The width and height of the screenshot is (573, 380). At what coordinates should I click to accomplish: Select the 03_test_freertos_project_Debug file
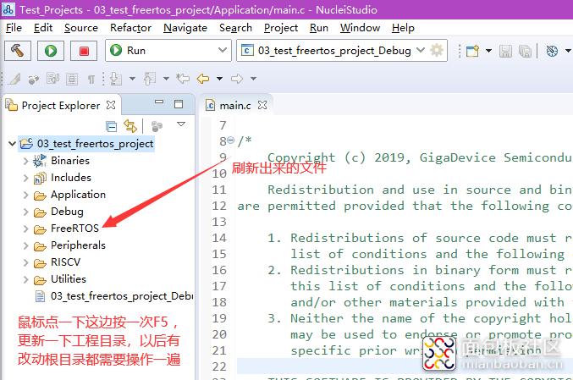click(x=114, y=296)
